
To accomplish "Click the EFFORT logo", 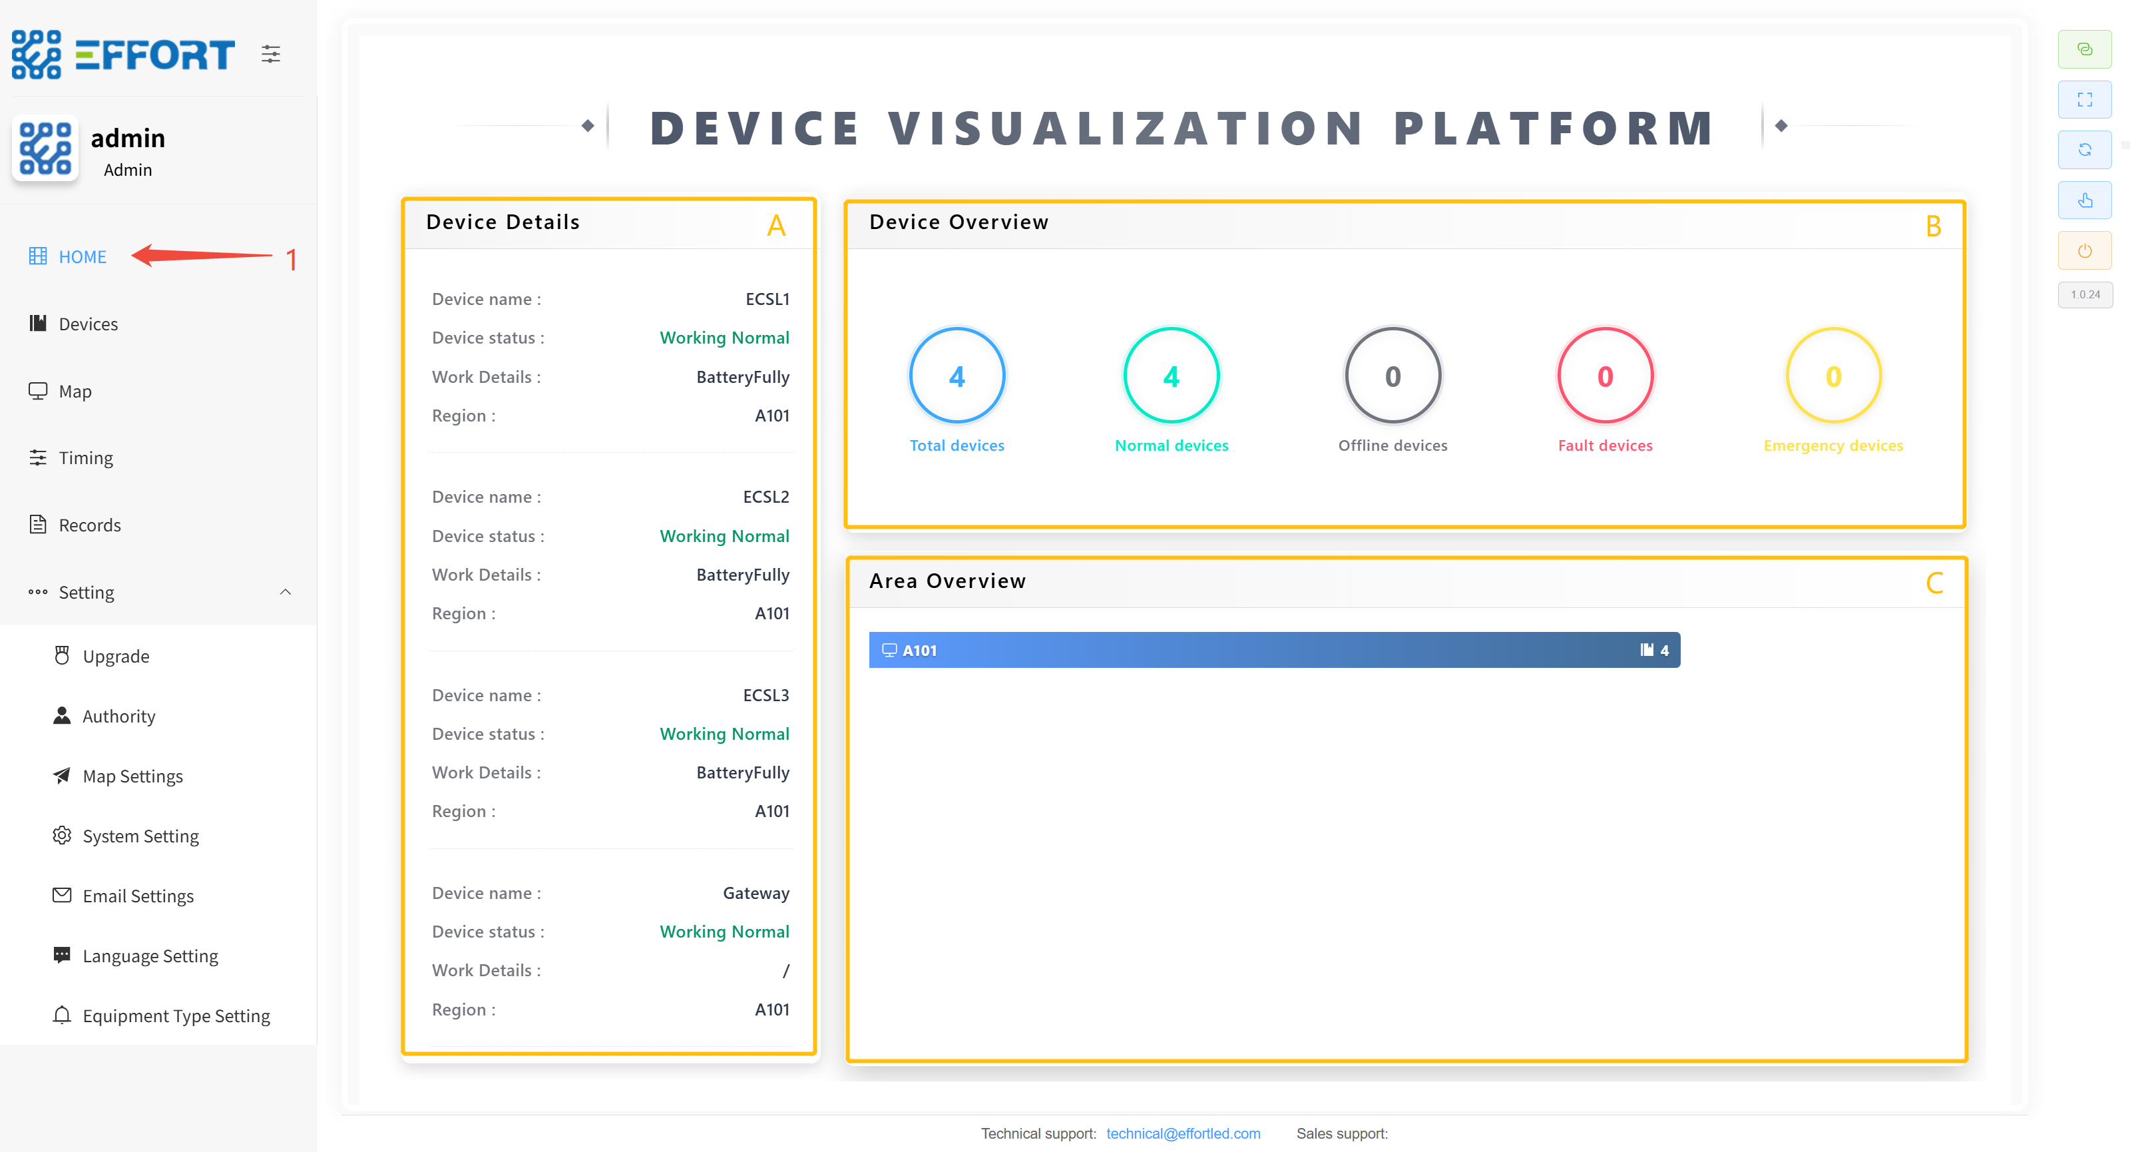I will [124, 55].
